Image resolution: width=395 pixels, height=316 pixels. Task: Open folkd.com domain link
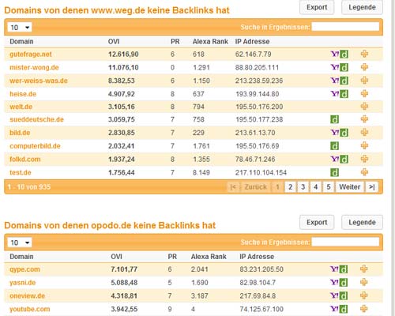[x=25, y=160]
